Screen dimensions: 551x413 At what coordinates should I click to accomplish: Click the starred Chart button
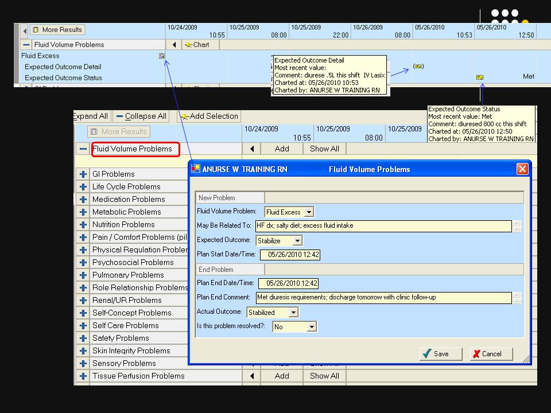tap(201, 45)
